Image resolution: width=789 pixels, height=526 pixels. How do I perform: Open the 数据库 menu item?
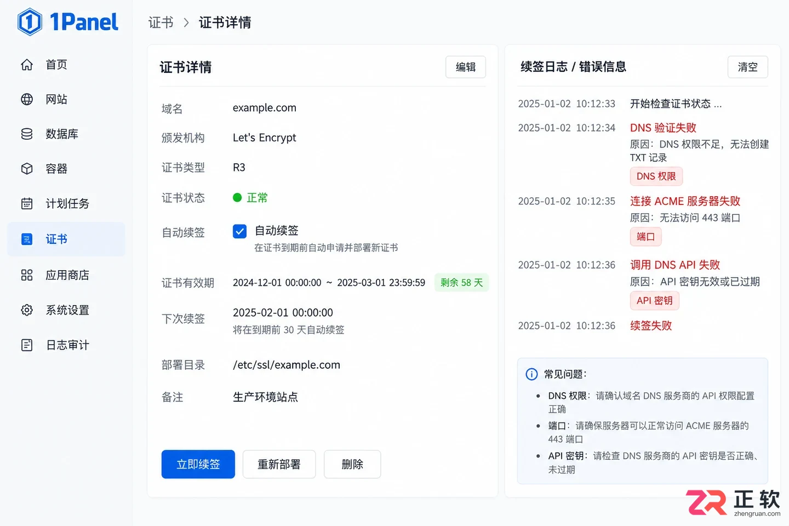coord(66,134)
